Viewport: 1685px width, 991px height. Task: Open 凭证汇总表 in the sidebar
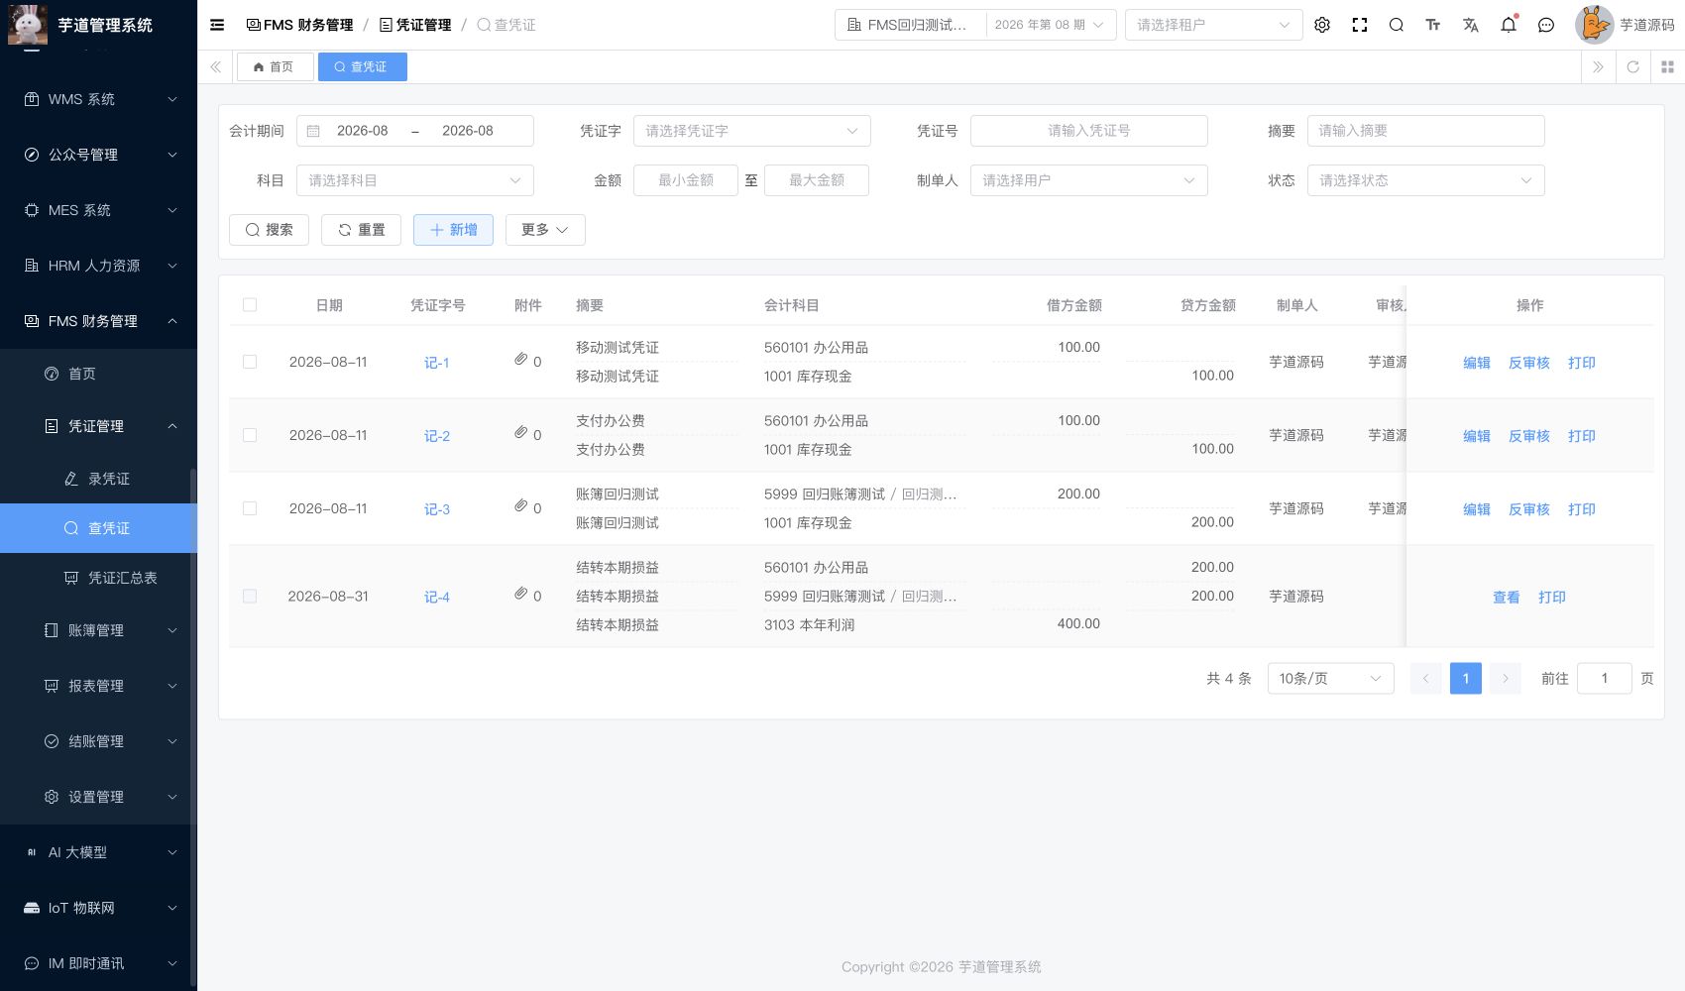coord(99,578)
